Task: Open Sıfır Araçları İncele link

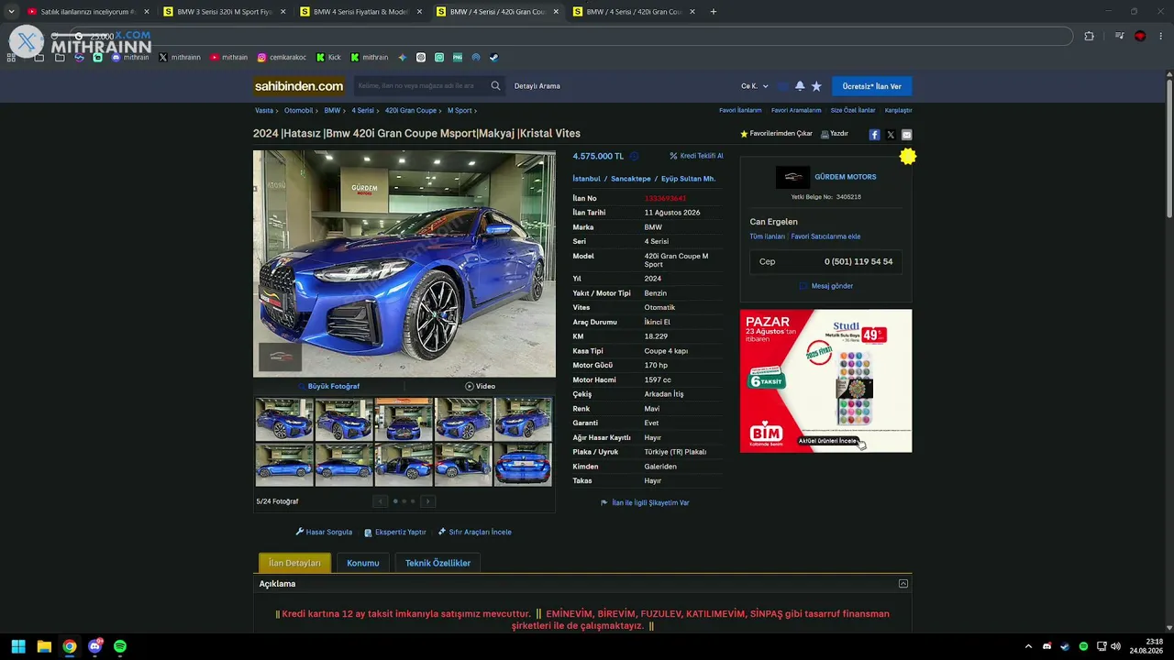Action: pos(475,532)
